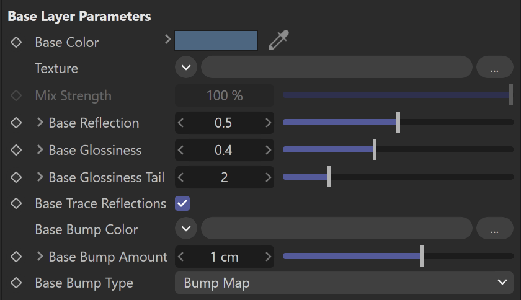Open the Base Bump Color dropdown arrow
Screen dimensions: 521x300
(186, 229)
